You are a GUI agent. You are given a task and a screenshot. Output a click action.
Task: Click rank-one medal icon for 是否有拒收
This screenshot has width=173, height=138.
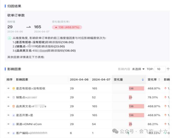click(x=14, y=88)
